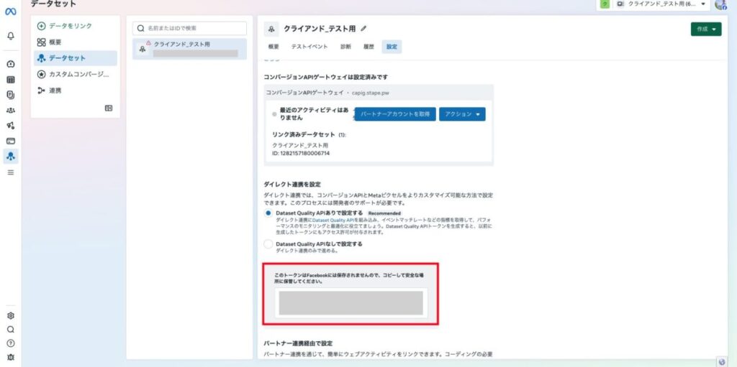This screenshot has height=367, width=737.
Task: Expand the green 作成 dropdown button
Action: point(705,29)
